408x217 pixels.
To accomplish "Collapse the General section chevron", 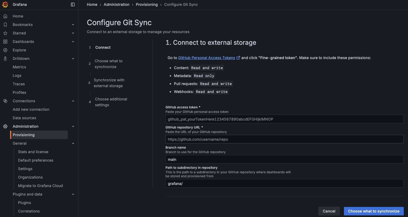I will [x=73, y=143].
